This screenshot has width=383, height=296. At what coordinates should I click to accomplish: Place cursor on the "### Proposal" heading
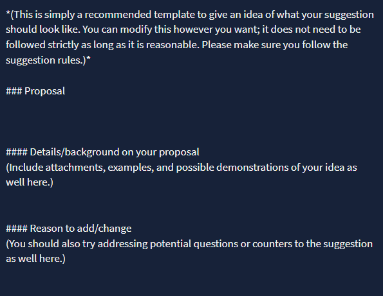[35, 91]
